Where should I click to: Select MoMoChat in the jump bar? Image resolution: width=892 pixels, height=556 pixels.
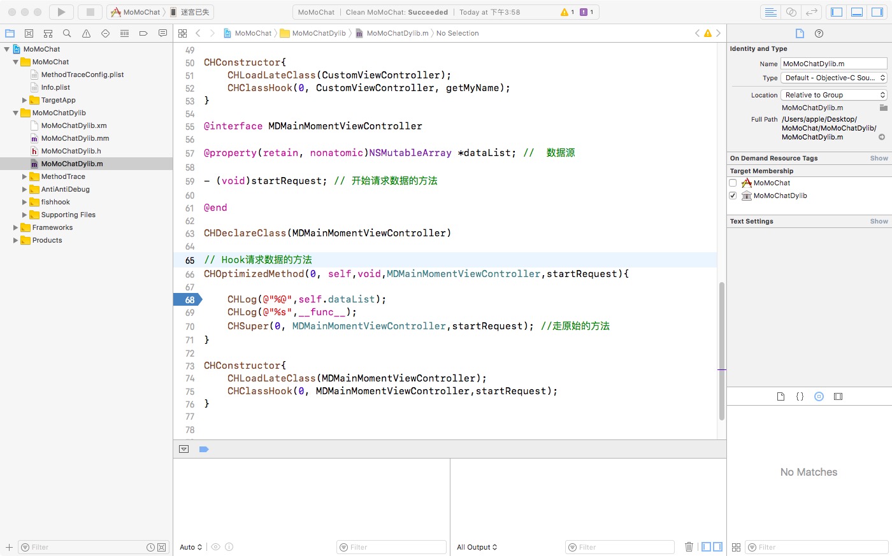[247, 33]
